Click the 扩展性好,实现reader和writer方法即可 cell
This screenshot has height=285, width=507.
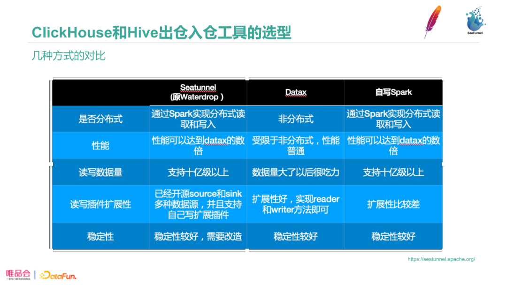296,204
